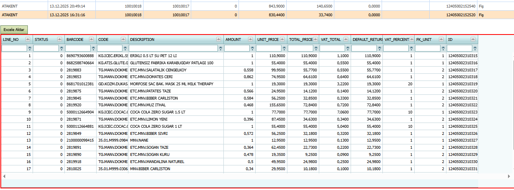
Task: Select the ATAKENT row dated 13.12.2025 20:49:14
Action: coord(257,6)
